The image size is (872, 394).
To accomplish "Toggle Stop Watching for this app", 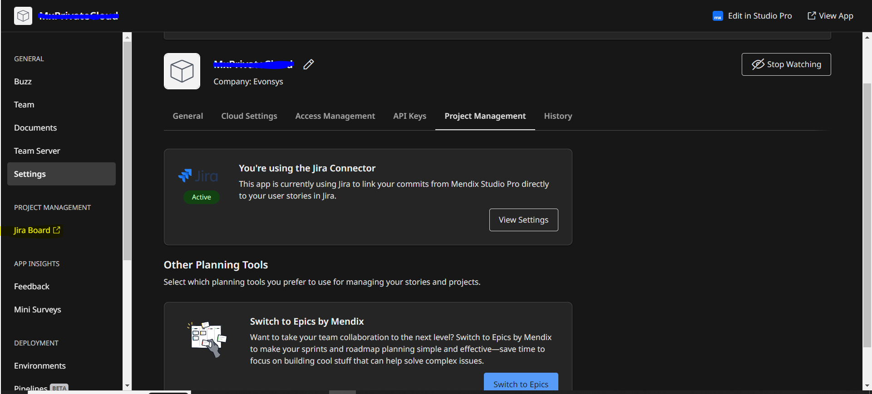I will pyautogui.click(x=786, y=64).
